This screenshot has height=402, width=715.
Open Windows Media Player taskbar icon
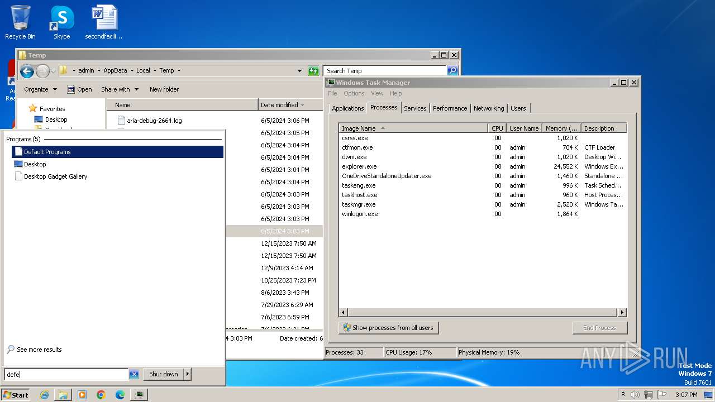82,395
